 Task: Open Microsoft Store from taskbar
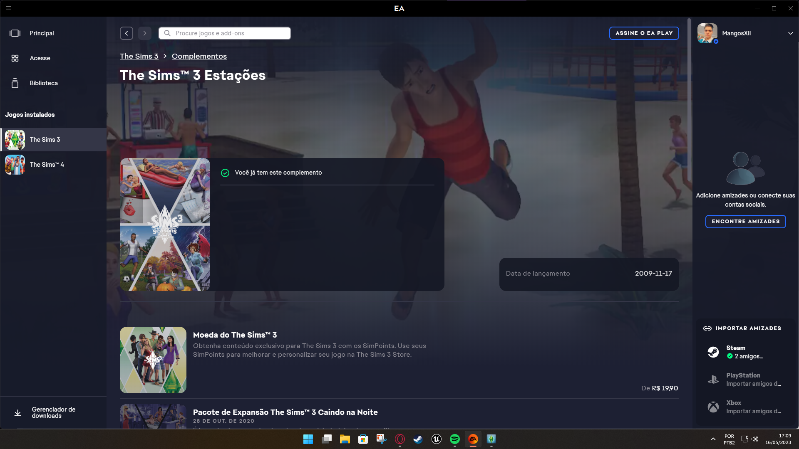pyautogui.click(x=363, y=439)
